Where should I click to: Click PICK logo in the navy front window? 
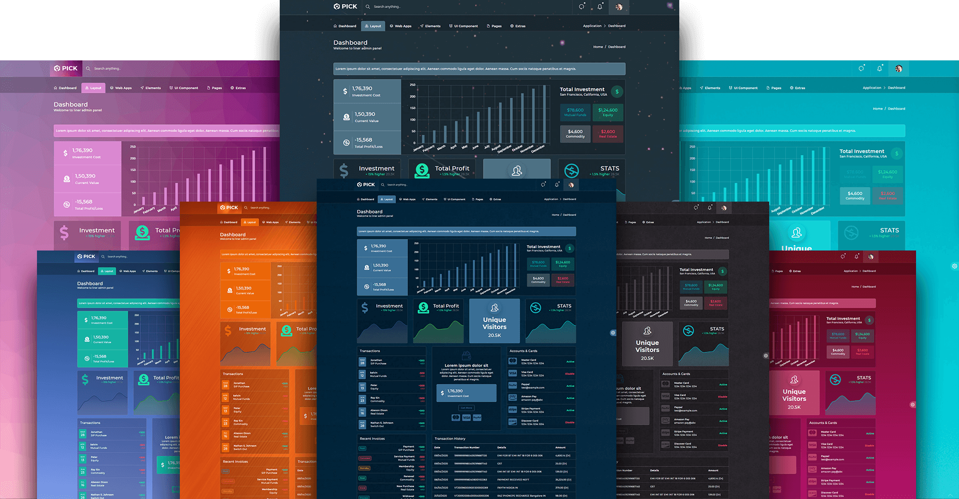click(x=366, y=185)
